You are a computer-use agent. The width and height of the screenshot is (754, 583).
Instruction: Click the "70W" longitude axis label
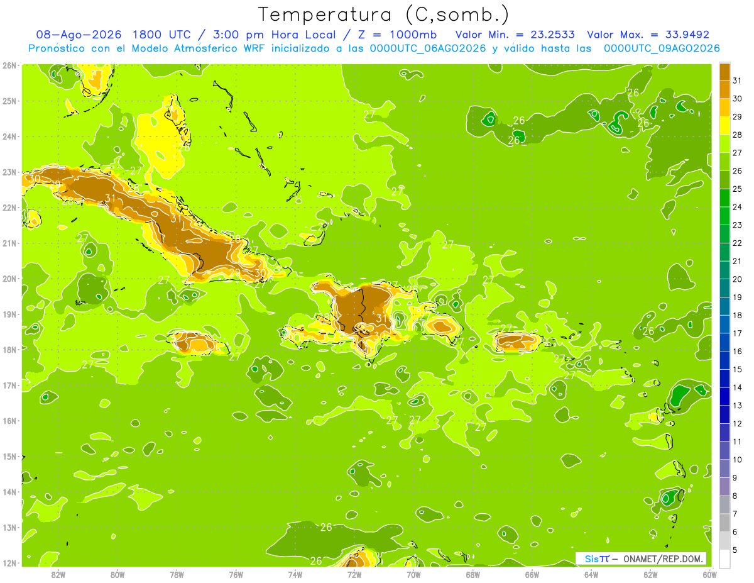(x=413, y=574)
